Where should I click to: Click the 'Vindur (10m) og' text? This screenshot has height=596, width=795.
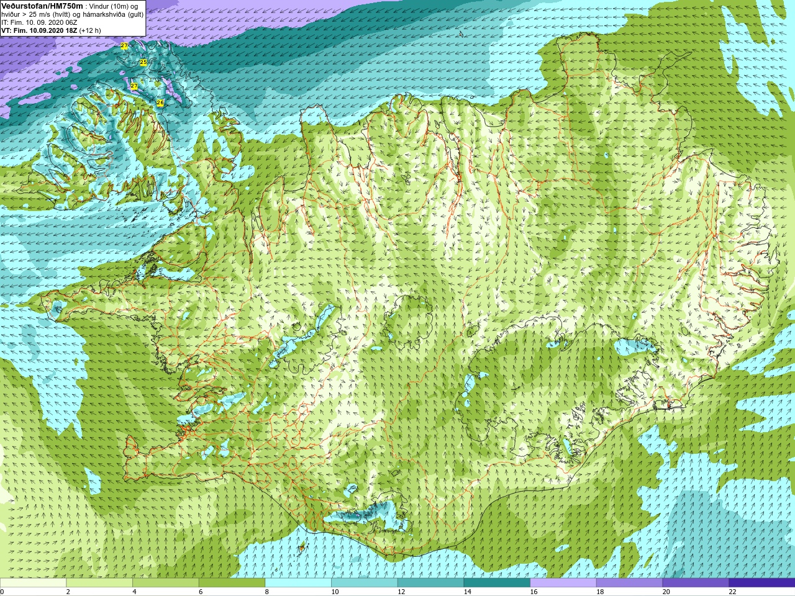coord(114,6)
